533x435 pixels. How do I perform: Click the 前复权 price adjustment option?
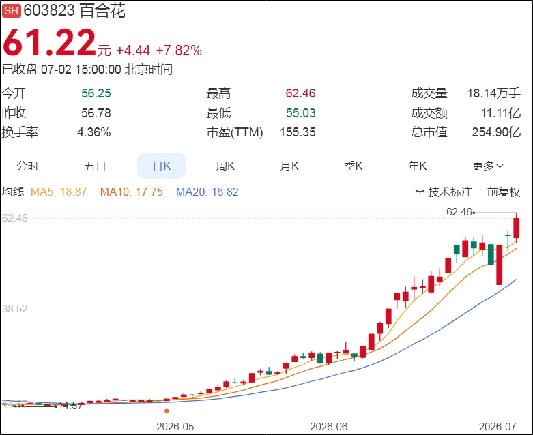click(x=504, y=192)
